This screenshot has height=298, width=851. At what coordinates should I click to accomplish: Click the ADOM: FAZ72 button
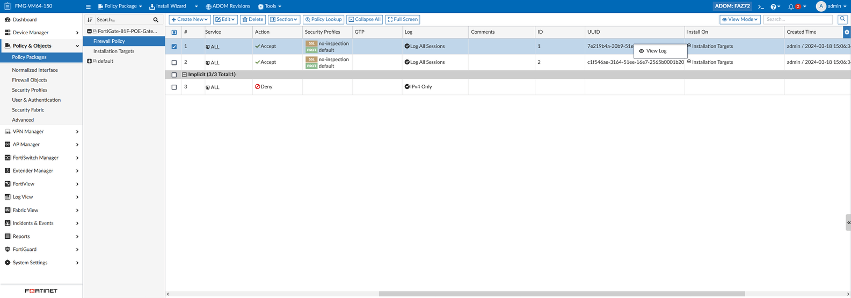(x=732, y=6)
